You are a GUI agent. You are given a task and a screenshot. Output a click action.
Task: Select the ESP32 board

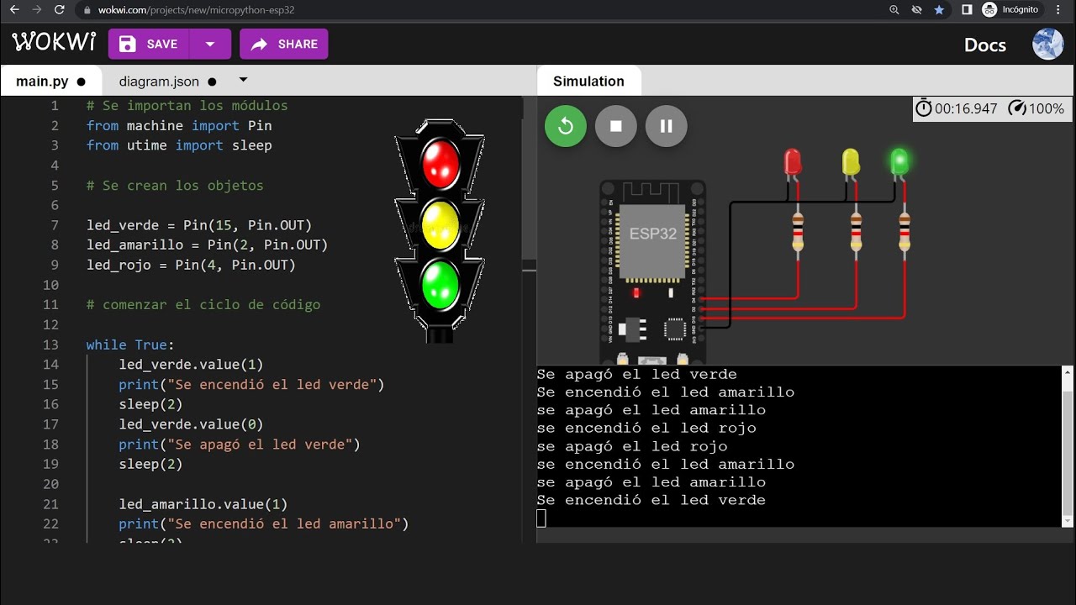point(652,271)
